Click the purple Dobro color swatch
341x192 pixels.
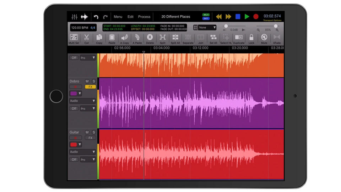click(x=74, y=94)
